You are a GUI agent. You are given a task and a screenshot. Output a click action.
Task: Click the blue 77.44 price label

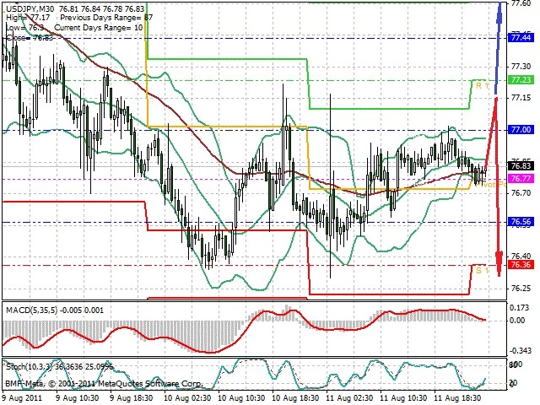pos(521,37)
